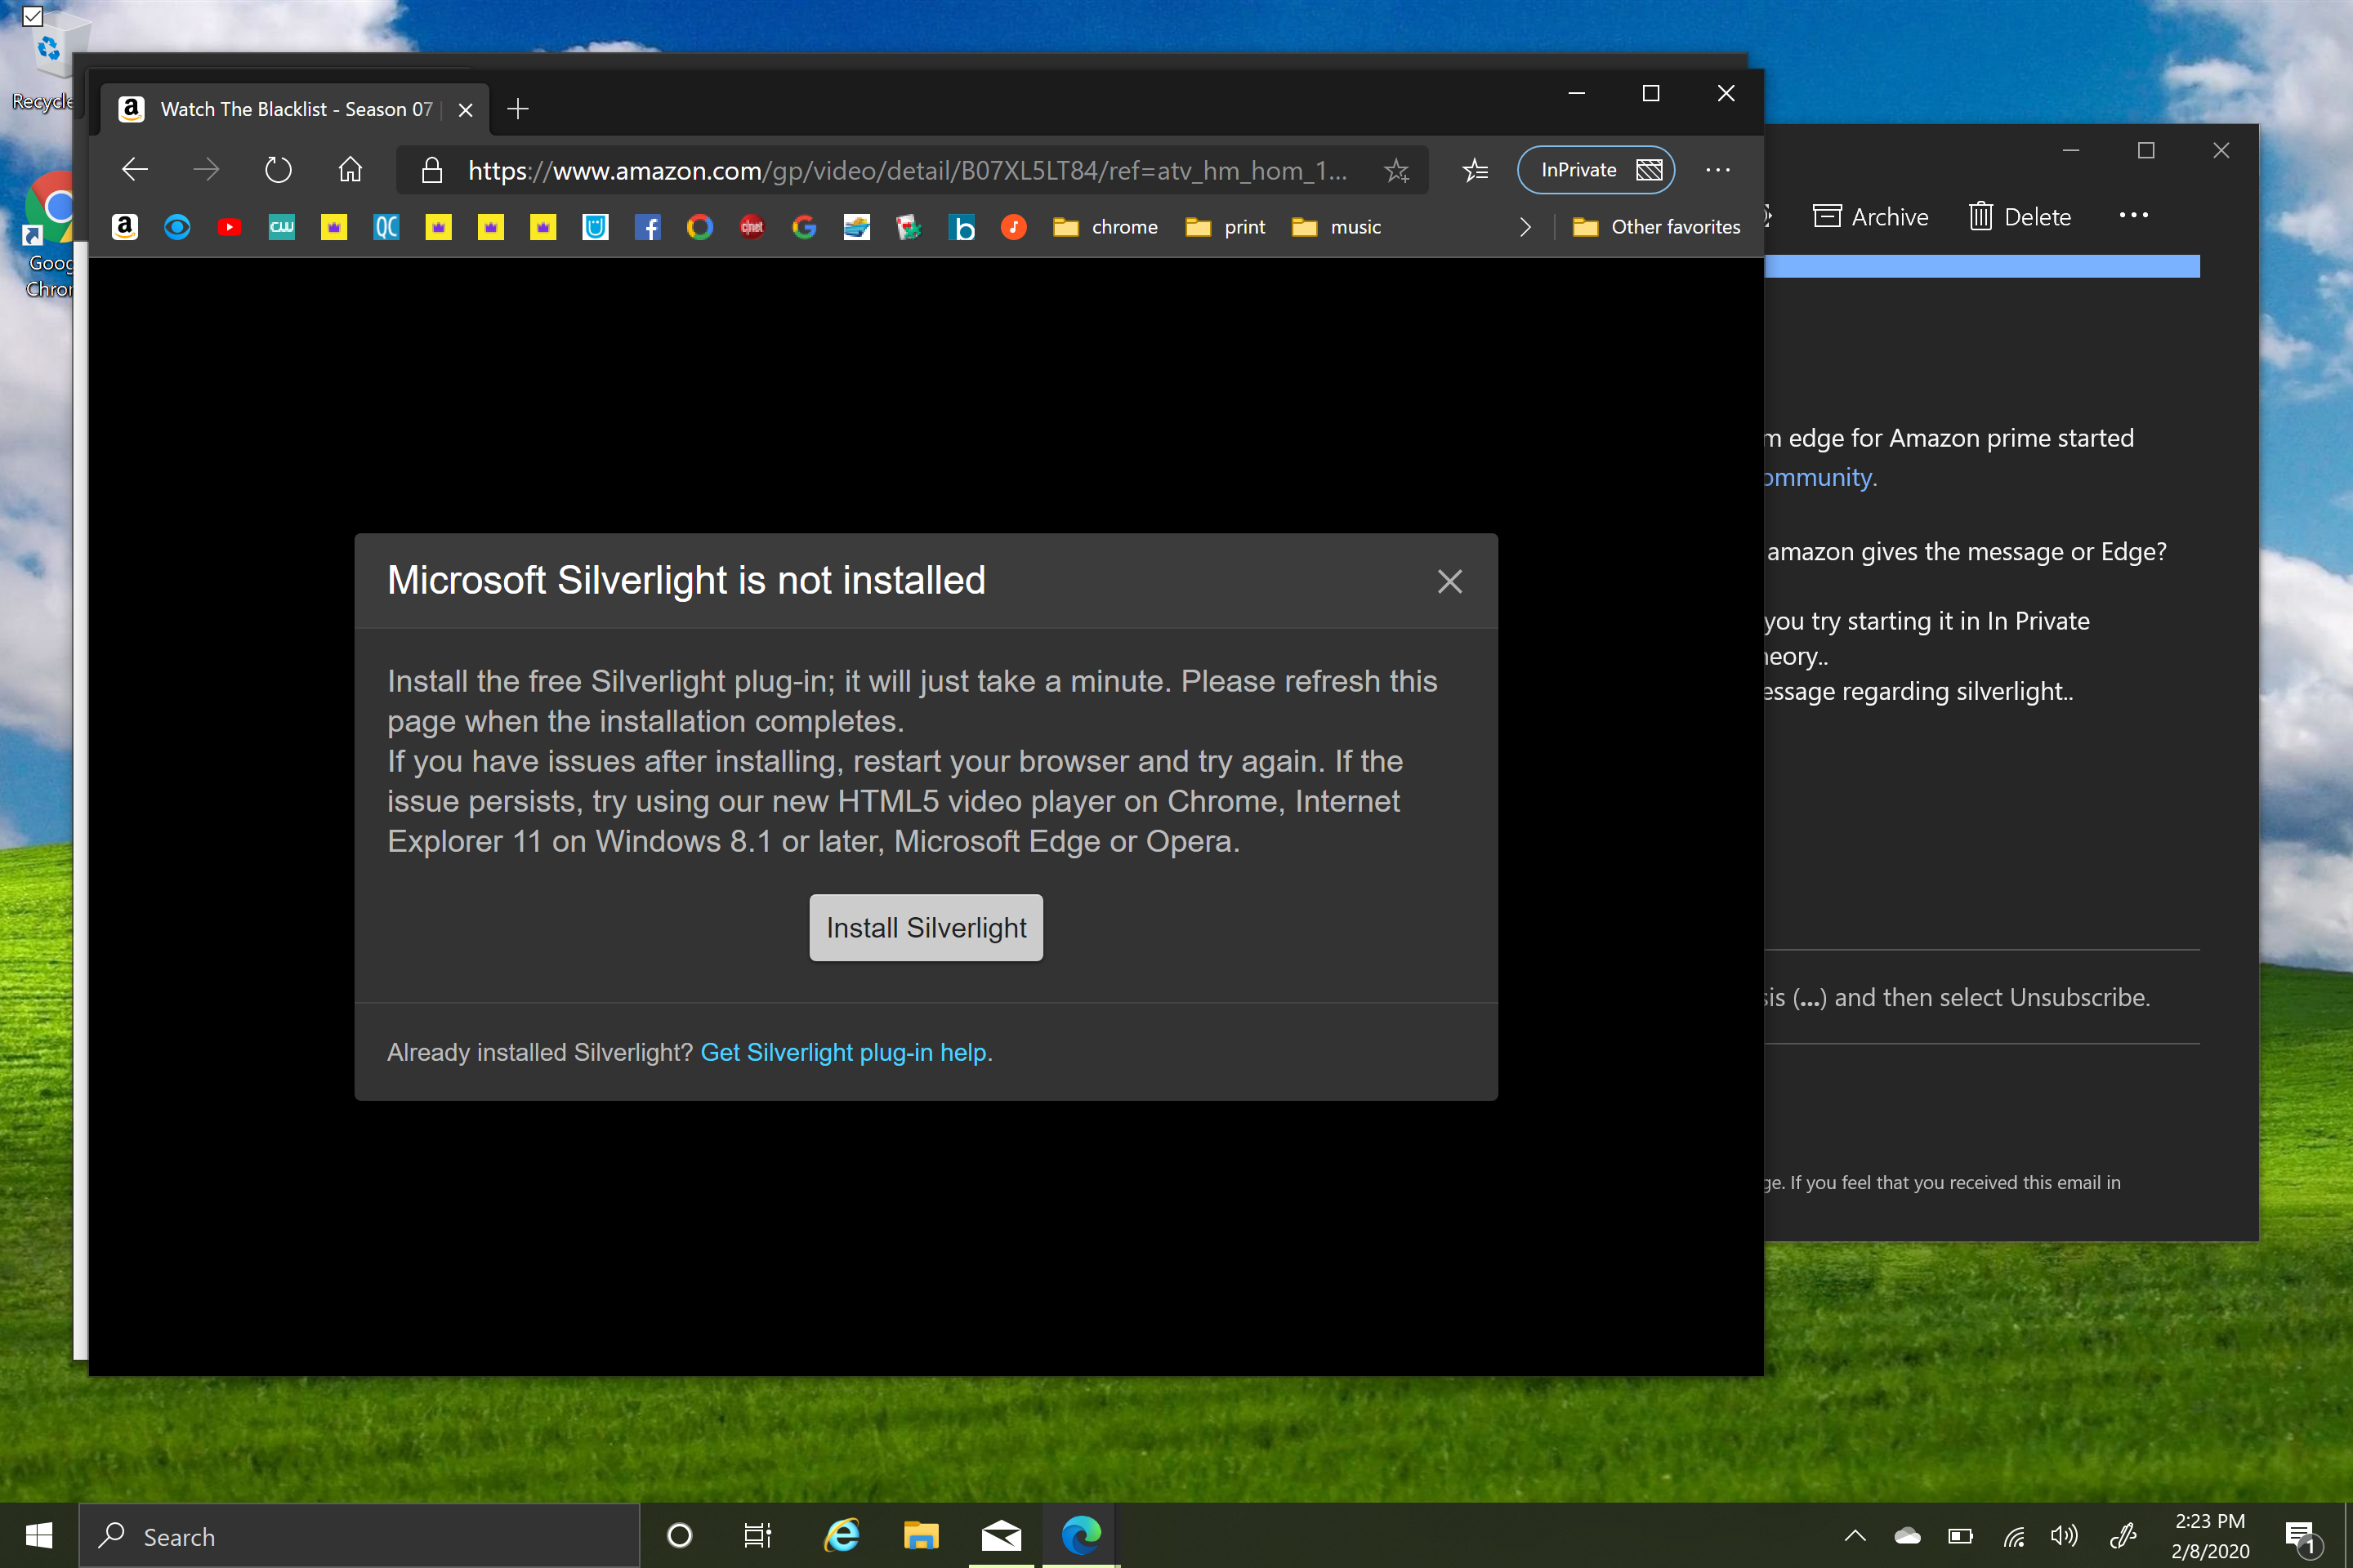Viewport: 2353px width, 1568px height.
Task: Click the InPrivate indicator badge
Action: (1596, 170)
